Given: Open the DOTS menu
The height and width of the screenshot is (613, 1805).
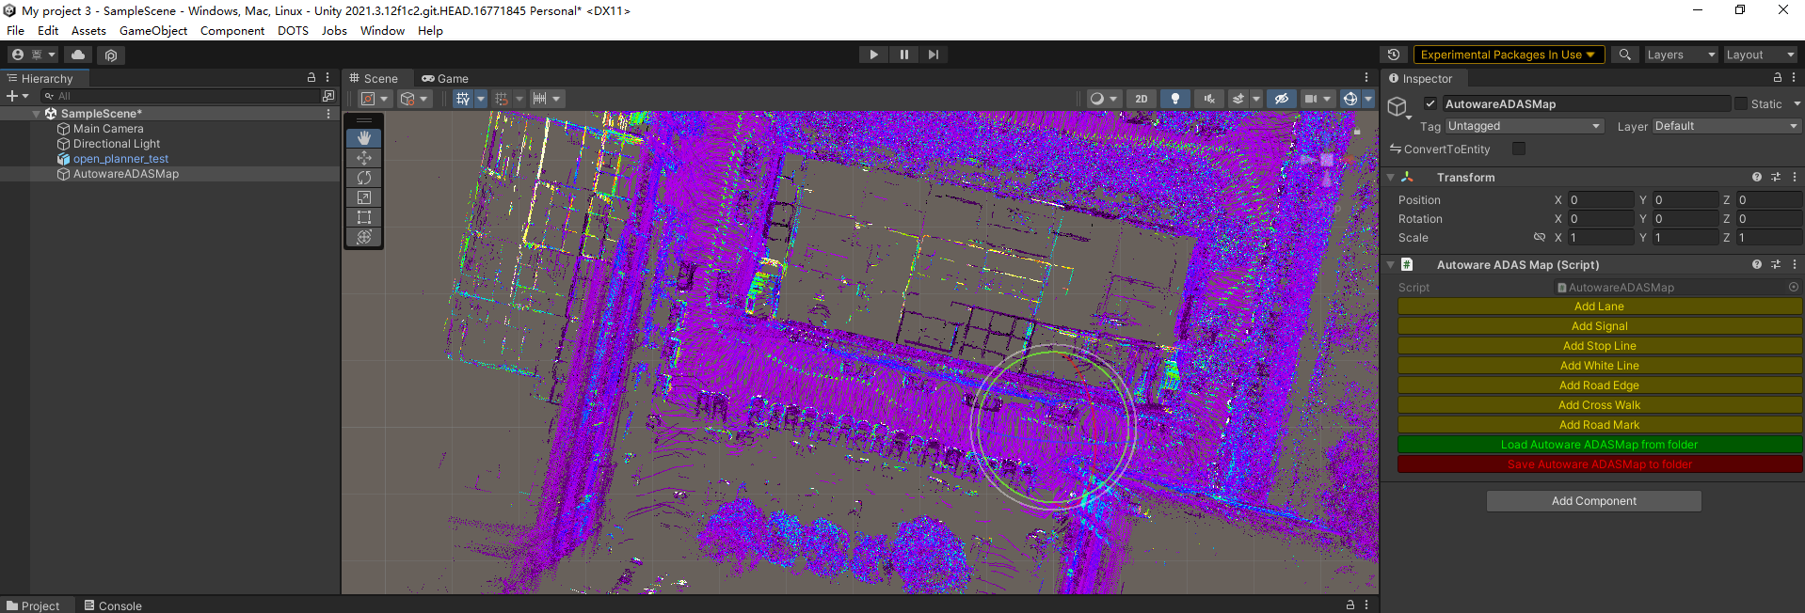Looking at the screenshot, I should click(x=293, y=31).
